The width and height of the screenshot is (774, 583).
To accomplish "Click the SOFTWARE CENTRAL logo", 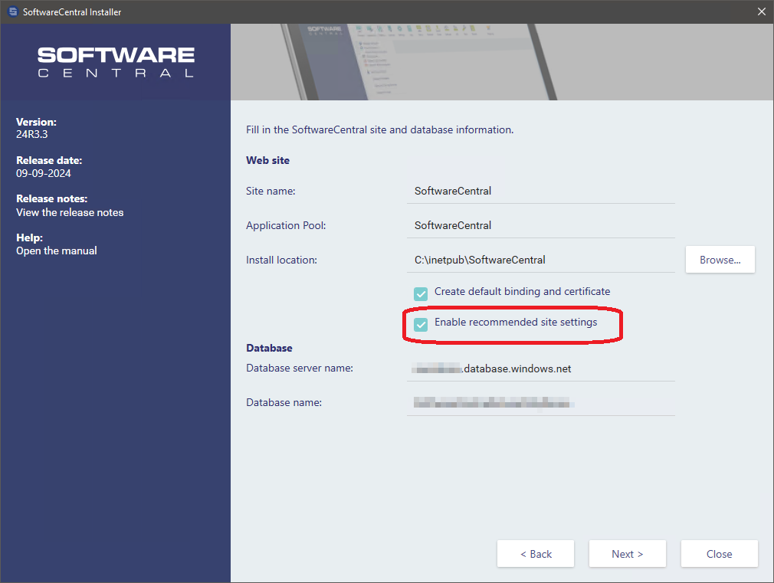I will 115,61.
